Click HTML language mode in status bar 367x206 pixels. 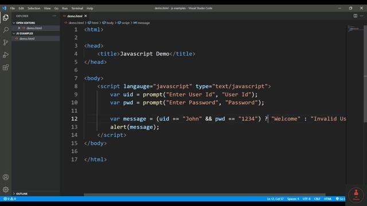click(327, 199)
